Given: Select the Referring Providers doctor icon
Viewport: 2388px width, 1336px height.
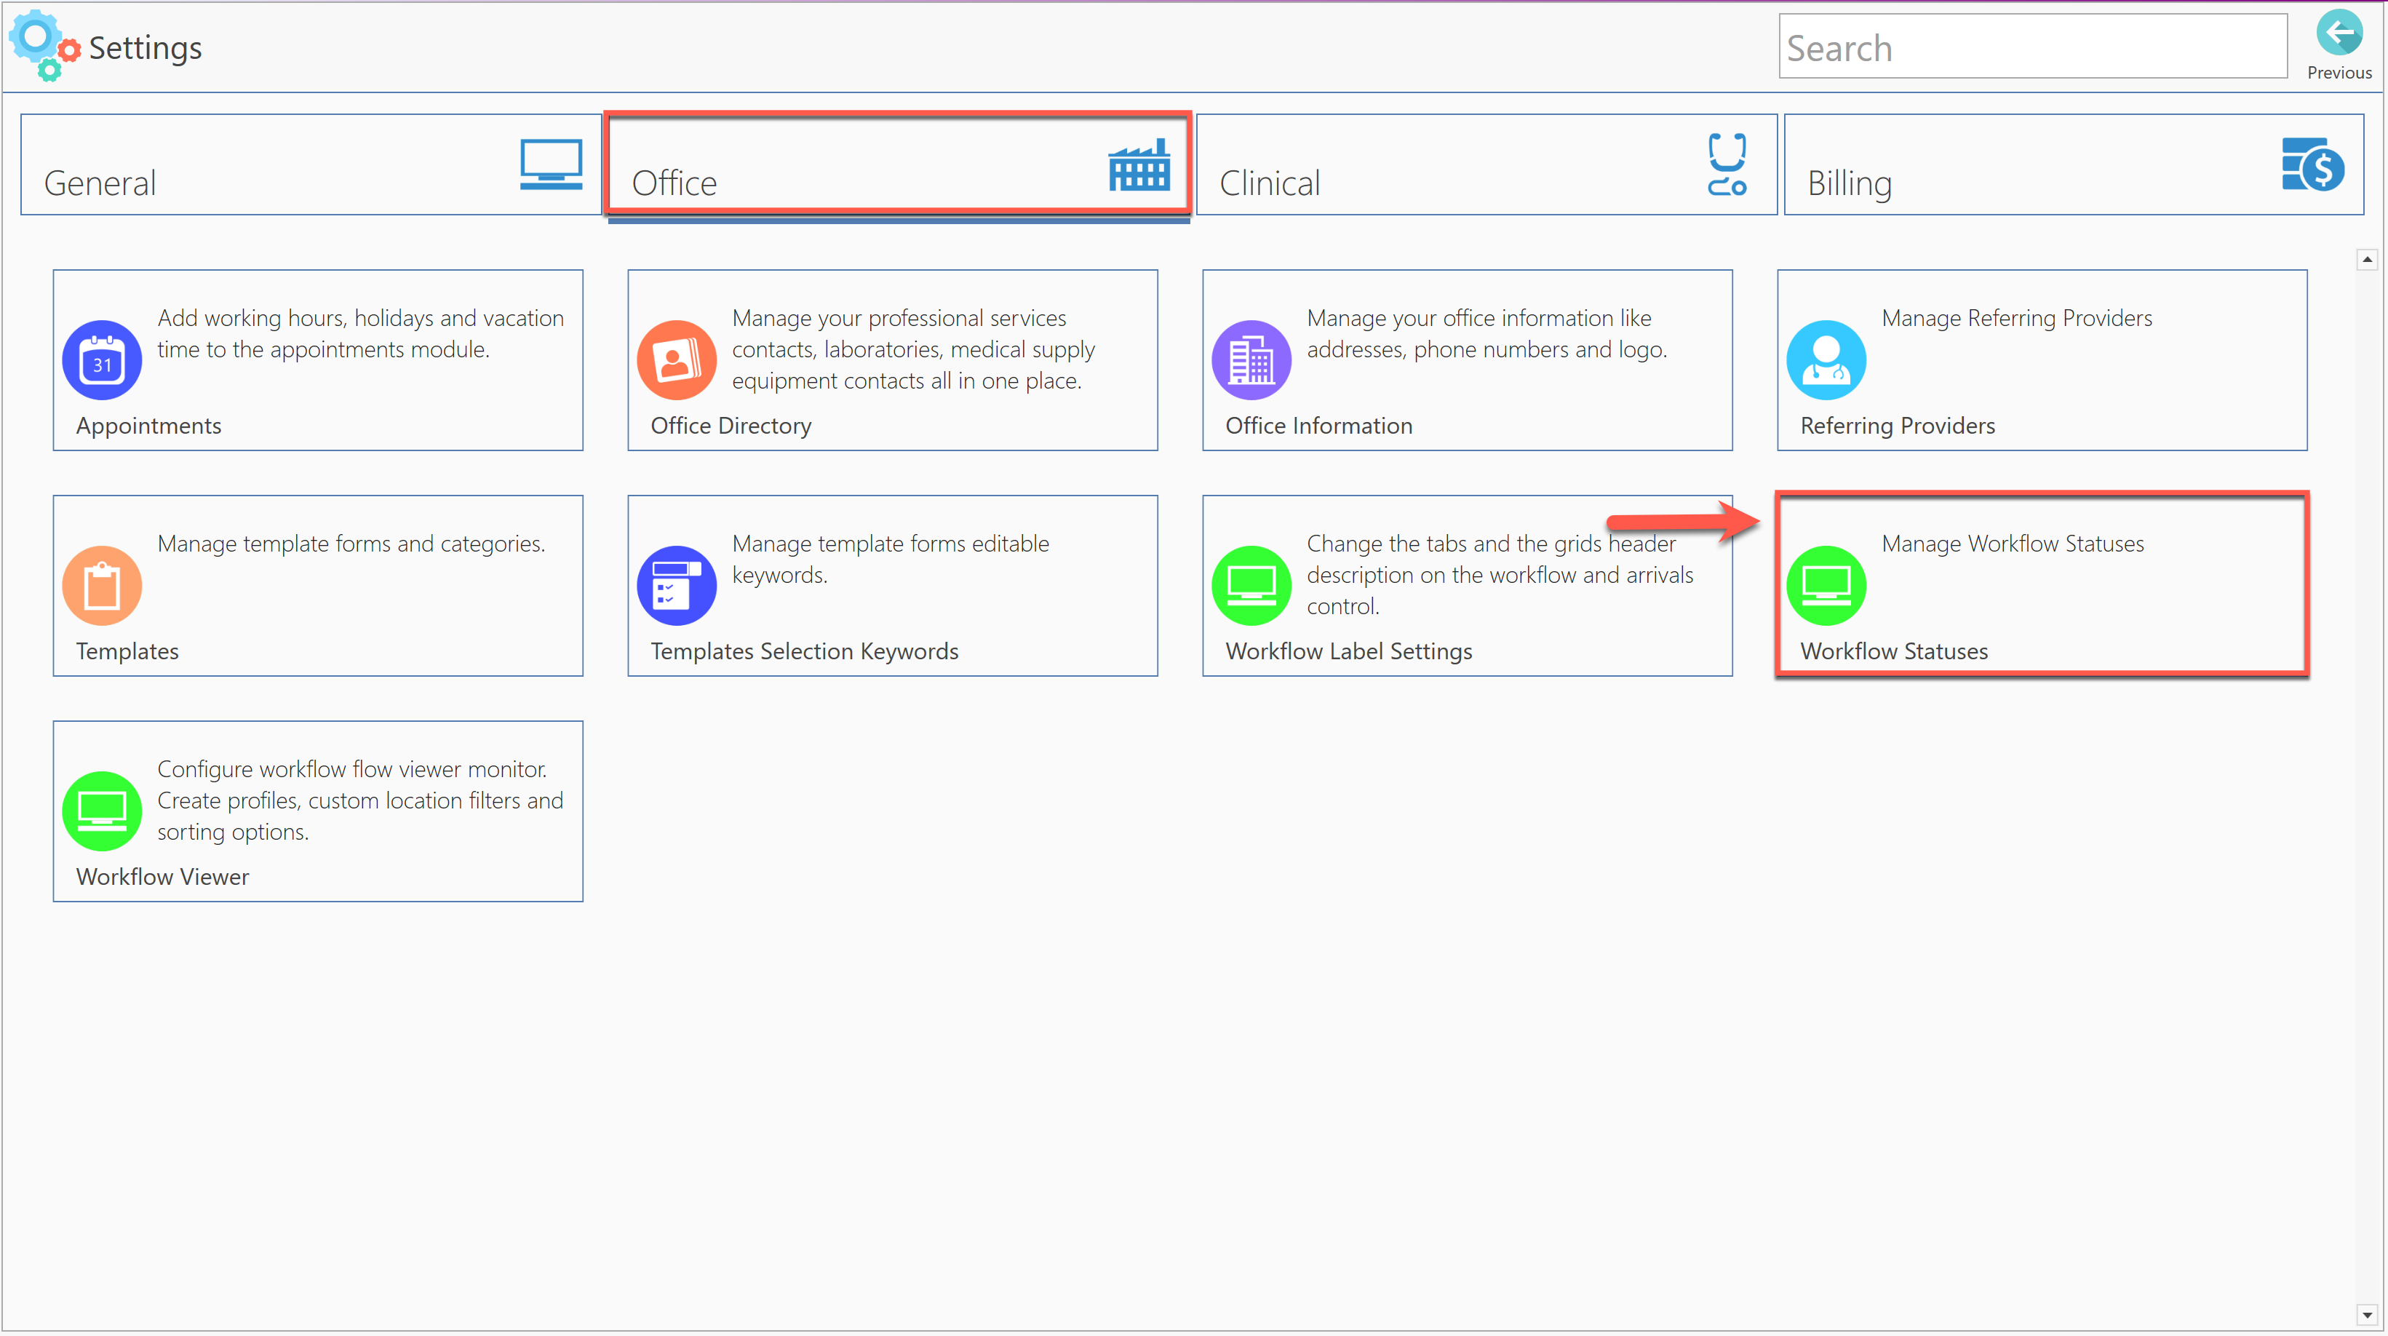Looking at the screenshot, I should point(1826,359).
